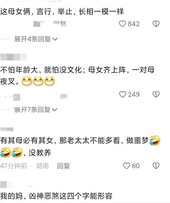The image size is (170, 203).
Task: Select comment text 这母女俩，言行，举止
Action: click(x=36, y=11)
